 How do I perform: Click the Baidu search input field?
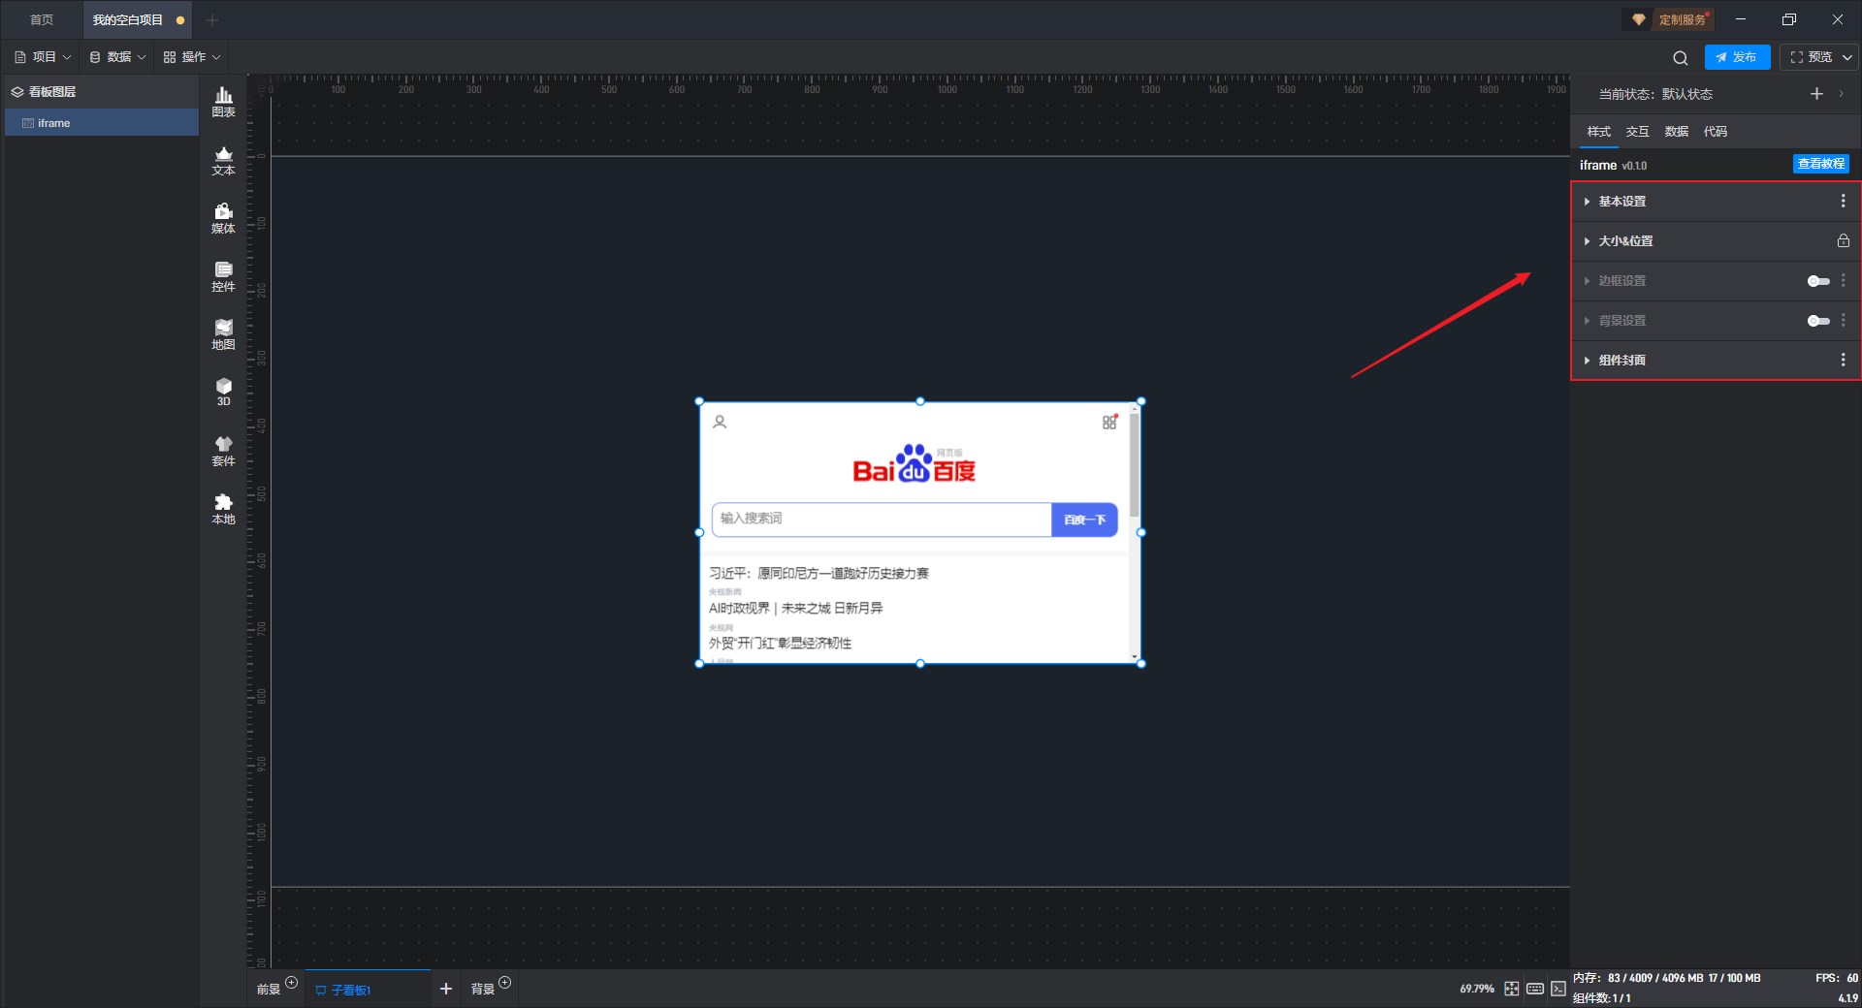pyautogui.click(x=883, y=520)
